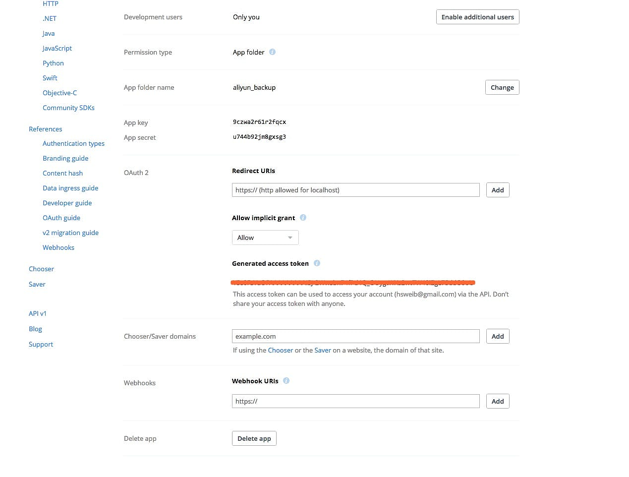Select API v1 in the sidebar
The width and height of the screenshot is (629, 477).
(x=38, y=313)
